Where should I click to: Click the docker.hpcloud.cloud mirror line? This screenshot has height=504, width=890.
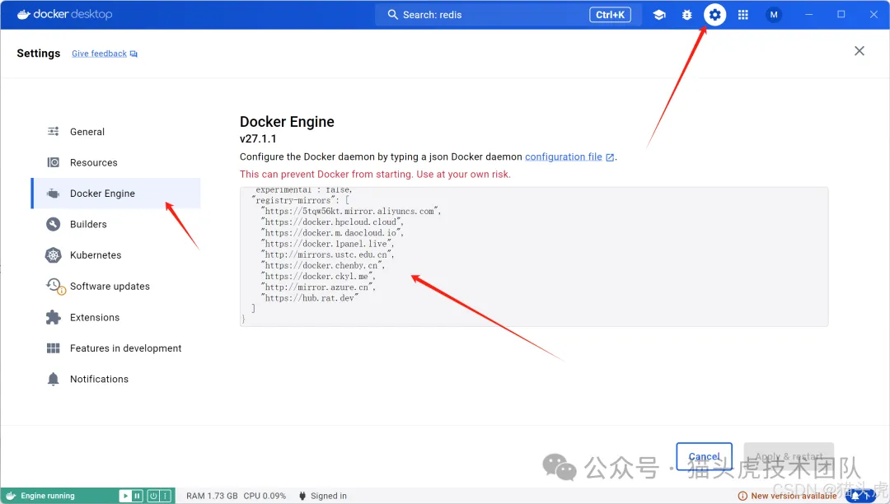332,222
